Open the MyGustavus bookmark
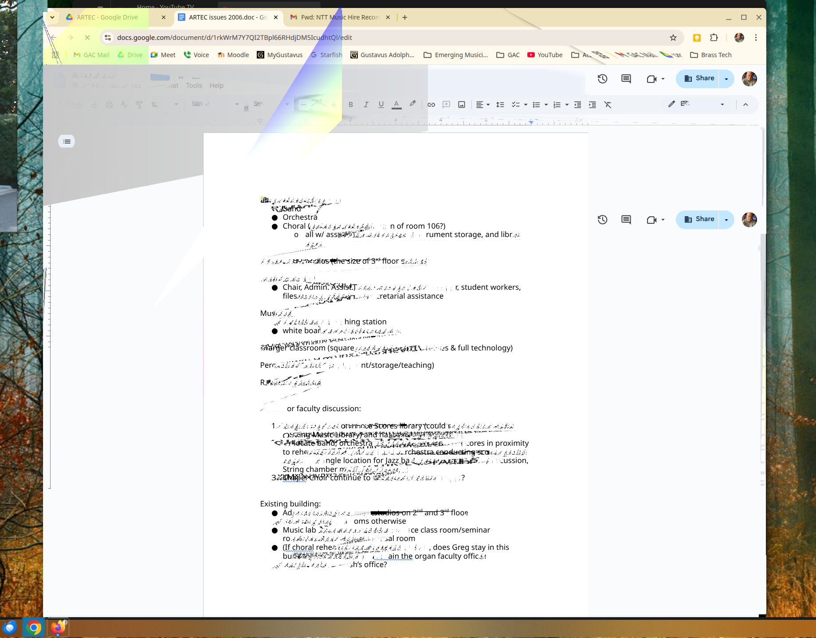Image resolution: width=816 pixels, height=638 pixels. [x=280, y=55]
